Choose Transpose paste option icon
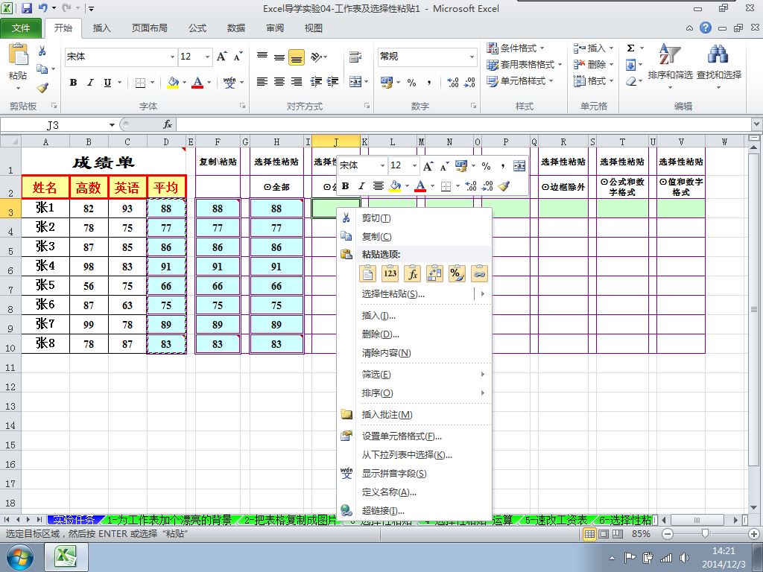 click(434, 274)
